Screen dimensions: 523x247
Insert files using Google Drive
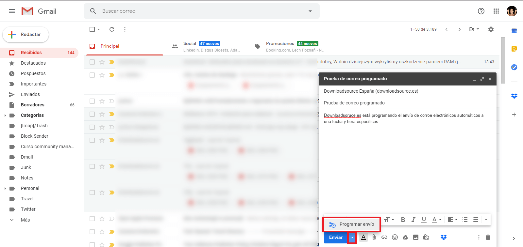tap(405, 237)
